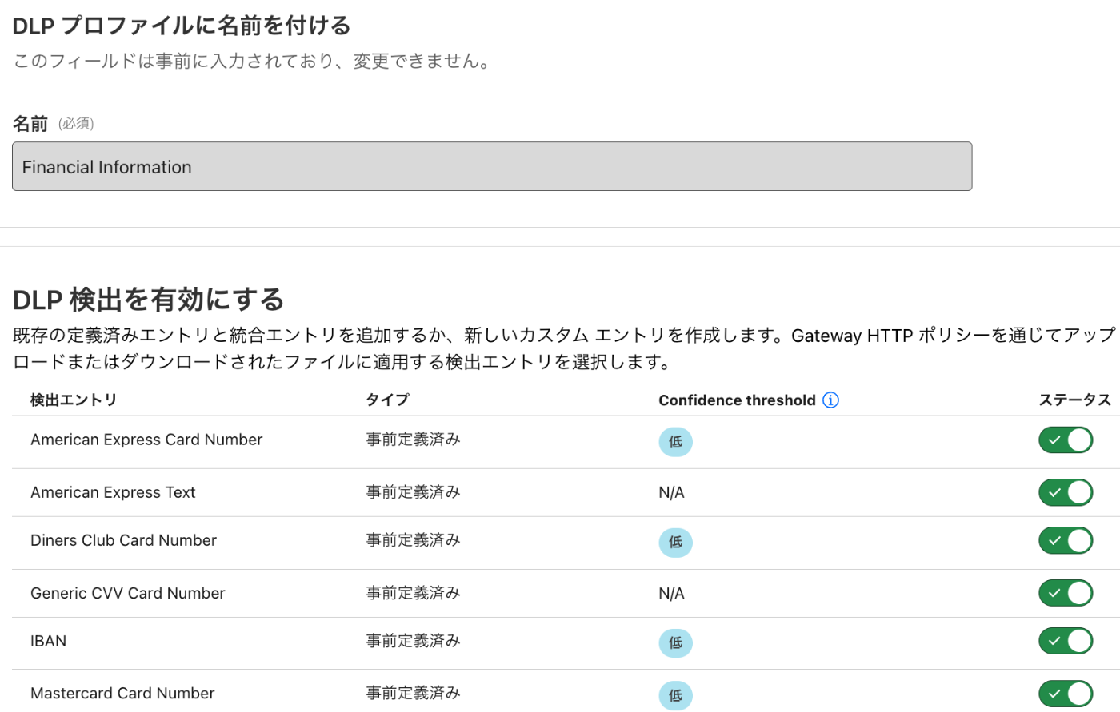
Task: Click 事前定義済み type in the IBAN row
Action: [x=413, y=641]
